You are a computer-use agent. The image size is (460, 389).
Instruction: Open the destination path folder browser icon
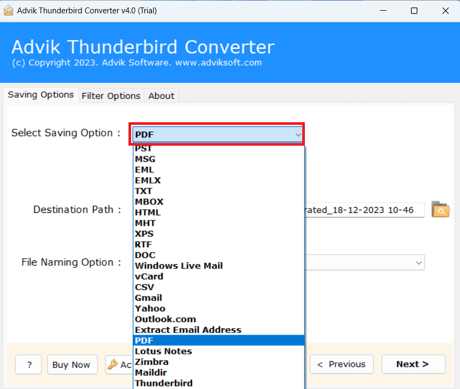pyautogui.click(x=440, y=210)
